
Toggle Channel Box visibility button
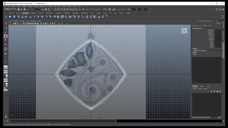[223, 10]
